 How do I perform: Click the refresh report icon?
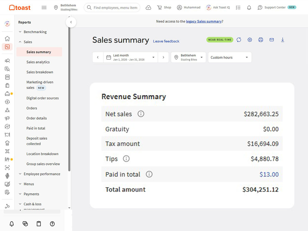239,40
